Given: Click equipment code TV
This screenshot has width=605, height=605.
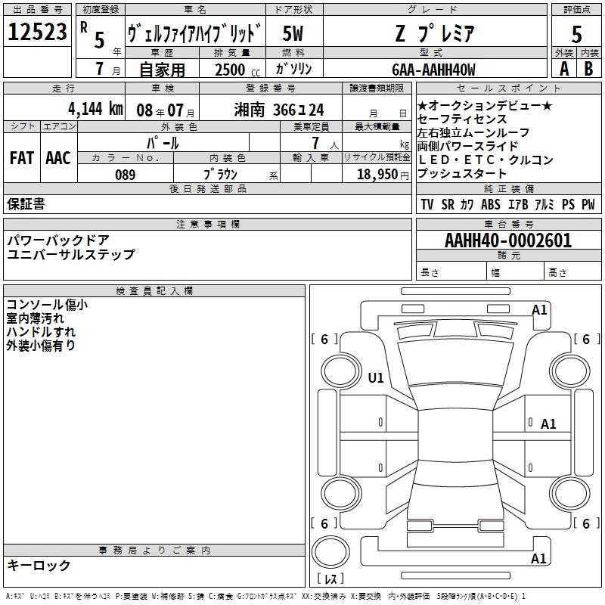Looking at the screenshot, I should click(427, 204).
